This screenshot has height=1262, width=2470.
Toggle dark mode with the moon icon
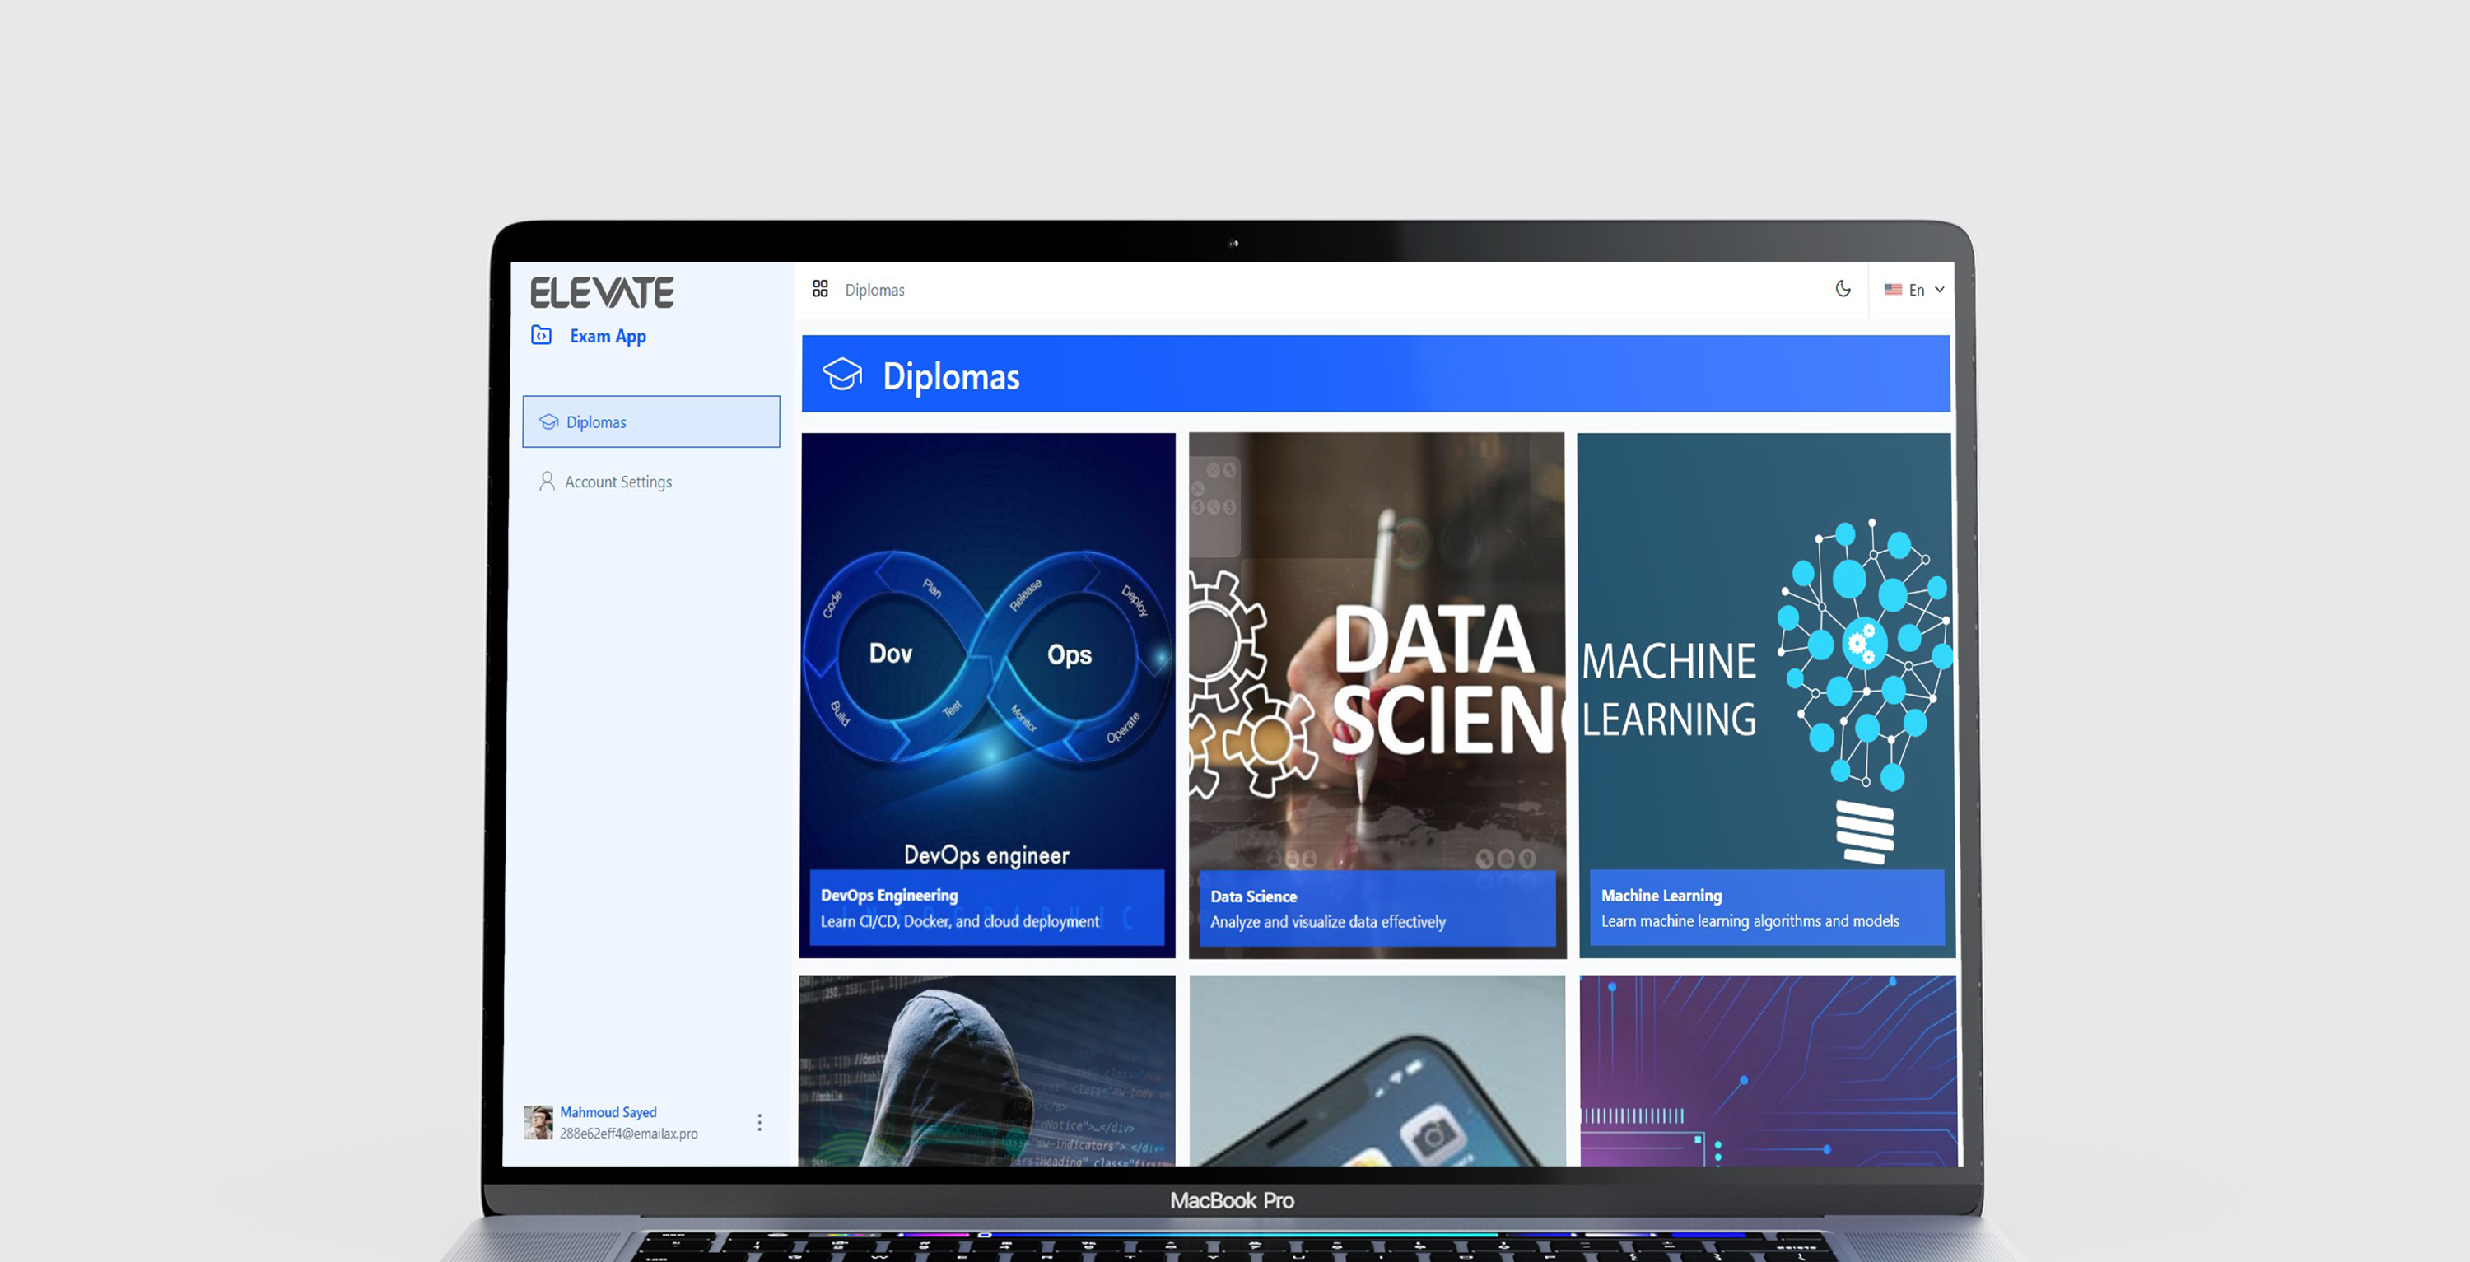1842,289
